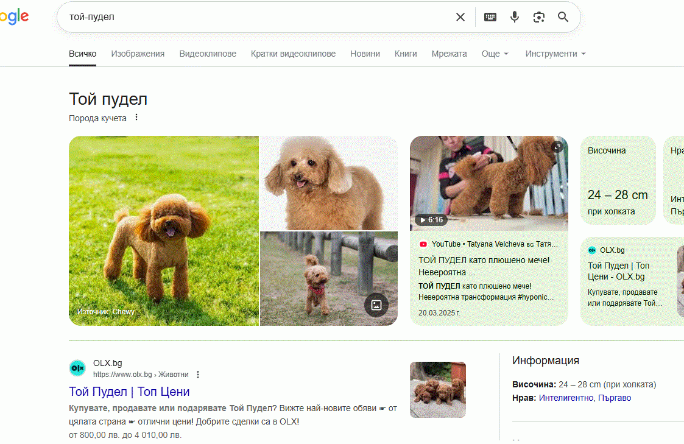Screen dimensions: 684x444
Task: Play the 6:16 YouTube poodle grooming video
Action: 488,183
